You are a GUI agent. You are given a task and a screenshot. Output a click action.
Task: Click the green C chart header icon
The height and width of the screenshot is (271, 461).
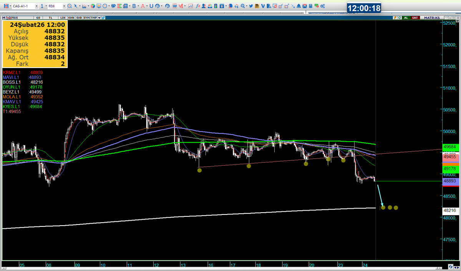[x=400, y=18]
